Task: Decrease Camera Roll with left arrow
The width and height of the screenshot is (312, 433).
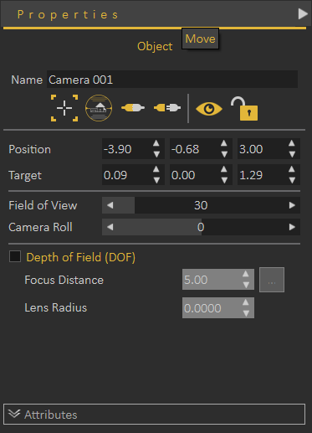Action: click(110, 227)
